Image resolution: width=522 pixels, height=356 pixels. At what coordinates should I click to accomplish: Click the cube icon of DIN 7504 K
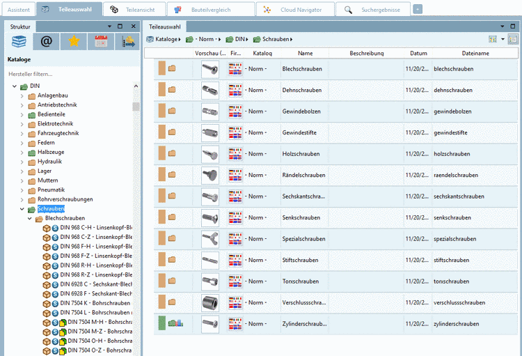47,304
